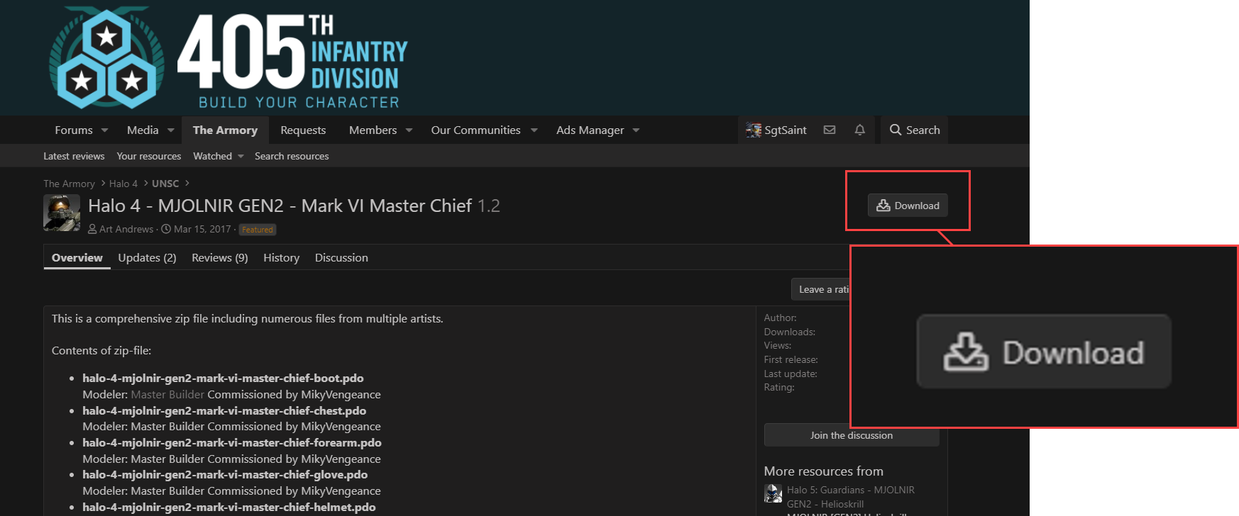
Task: Open Search in the navigation bar
Action: (915, 130)
